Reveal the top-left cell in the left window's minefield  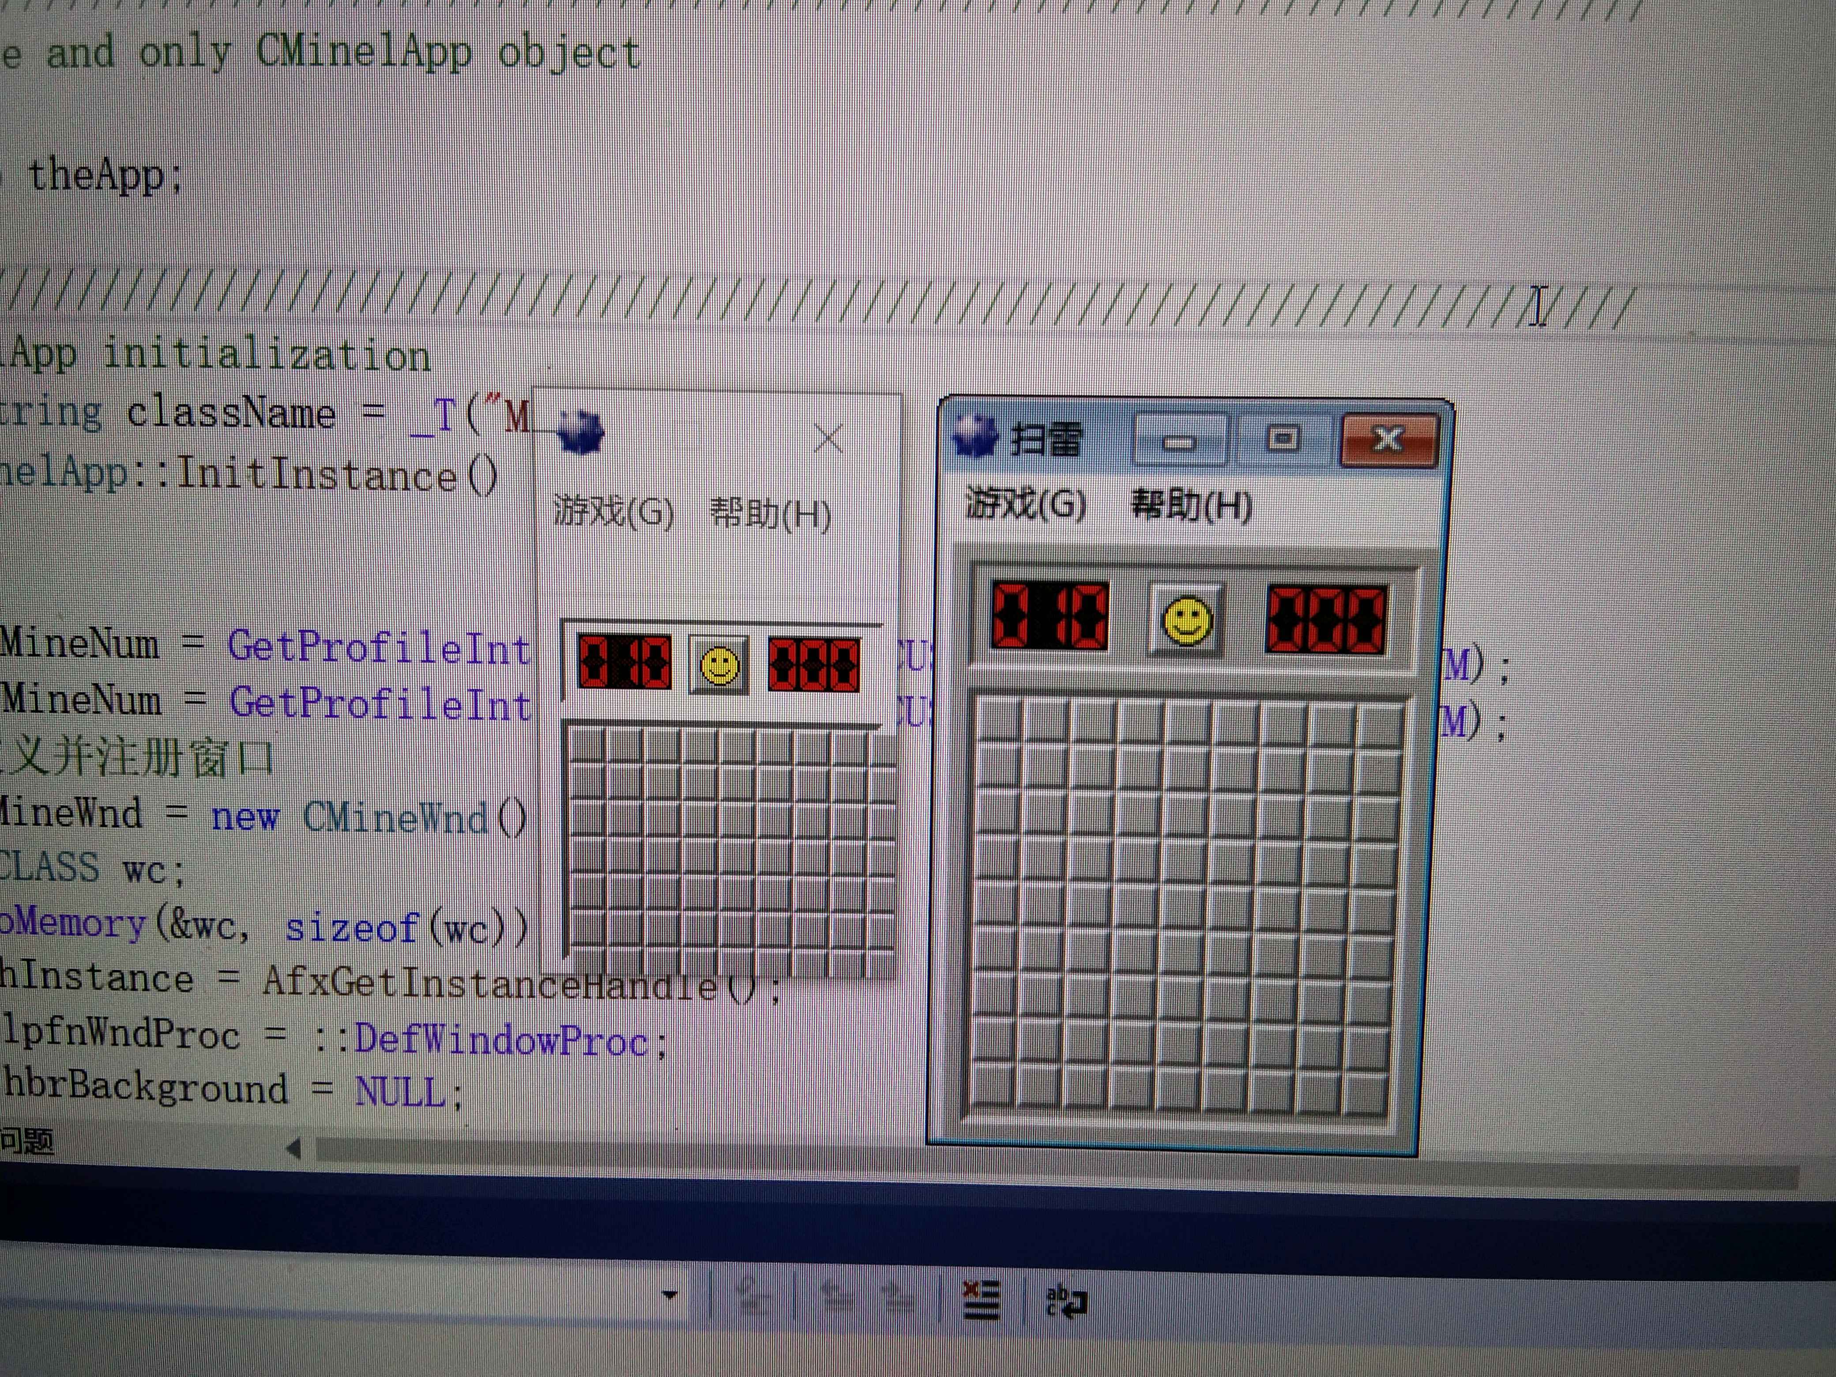coord(588,745)
